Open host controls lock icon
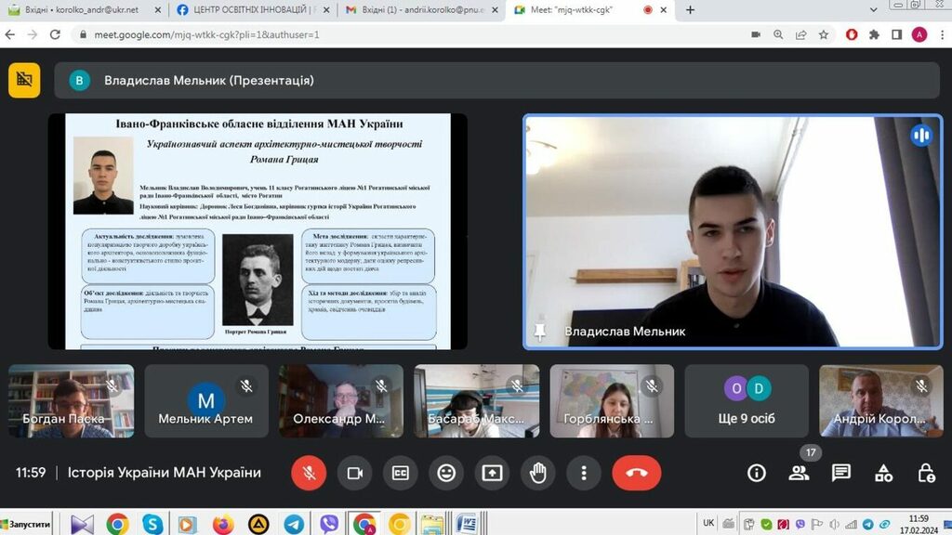This screenshot has height=535, width=952. pos(926,473)
